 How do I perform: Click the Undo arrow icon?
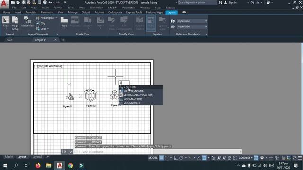pyautogui.click(x=50, y=2)
